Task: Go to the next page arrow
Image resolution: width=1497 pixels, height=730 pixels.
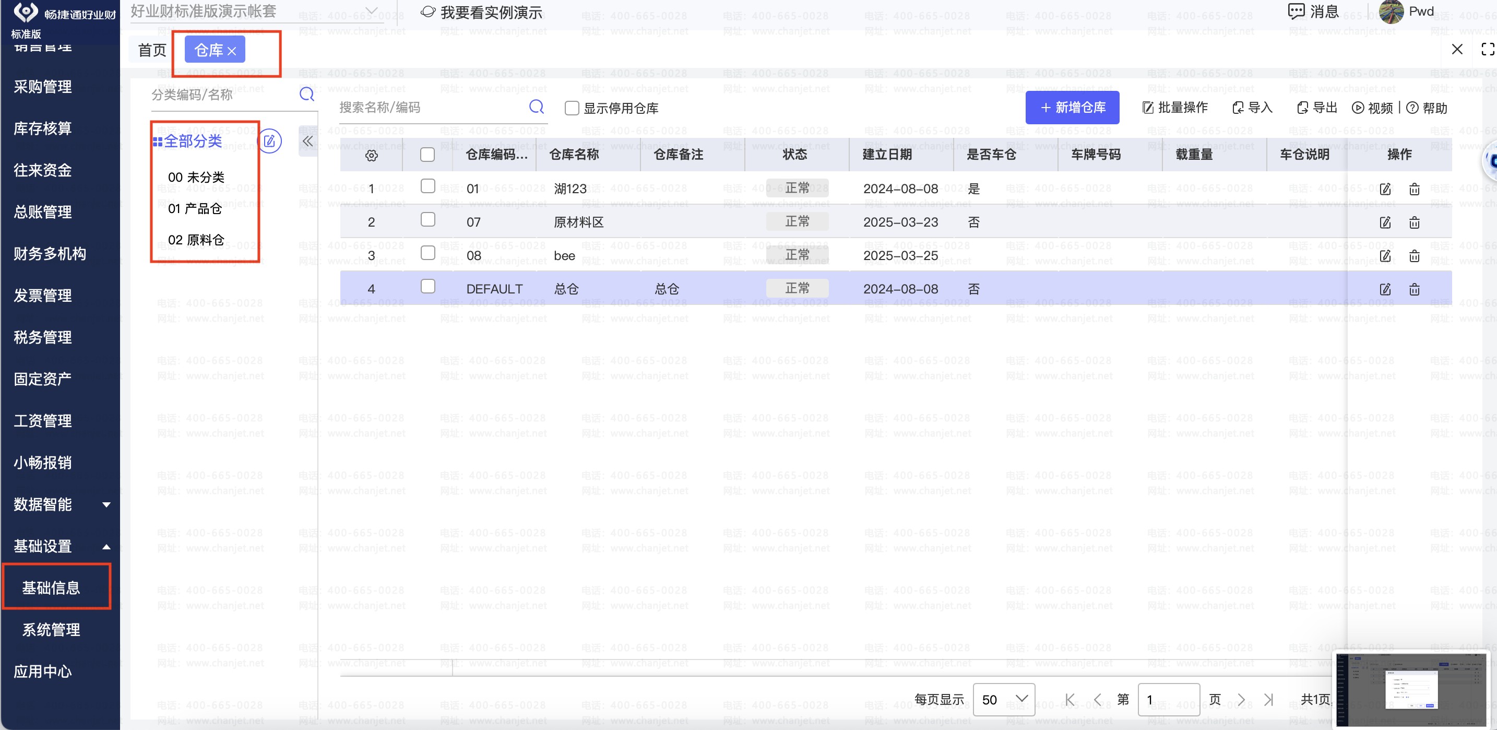Action: pyautogui.click(x=1241, y=699)
